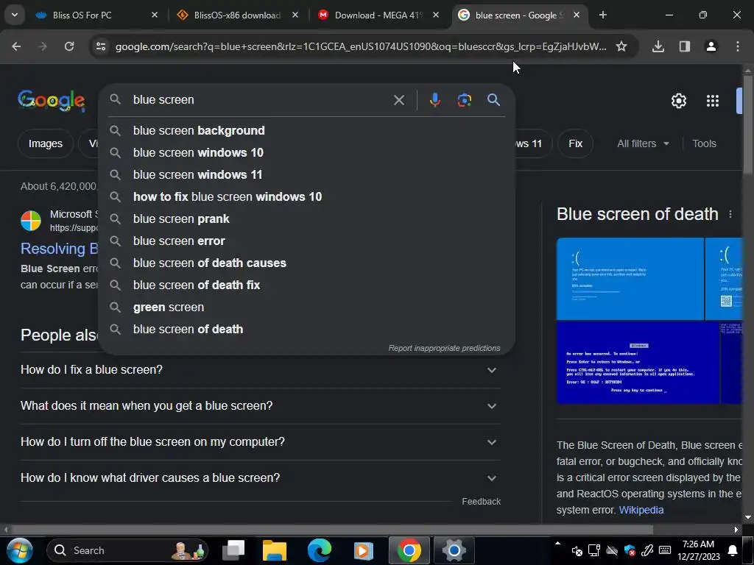
Task: Select suggestion blue screen windows 11
Action: tap(307, 175)
